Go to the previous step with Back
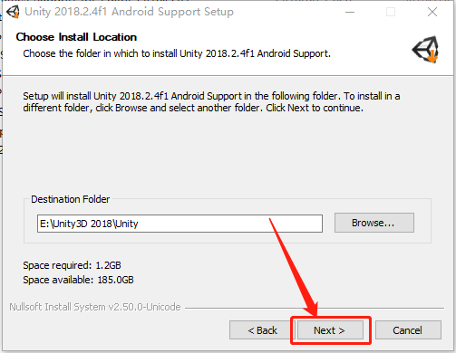 click(262, 330)
